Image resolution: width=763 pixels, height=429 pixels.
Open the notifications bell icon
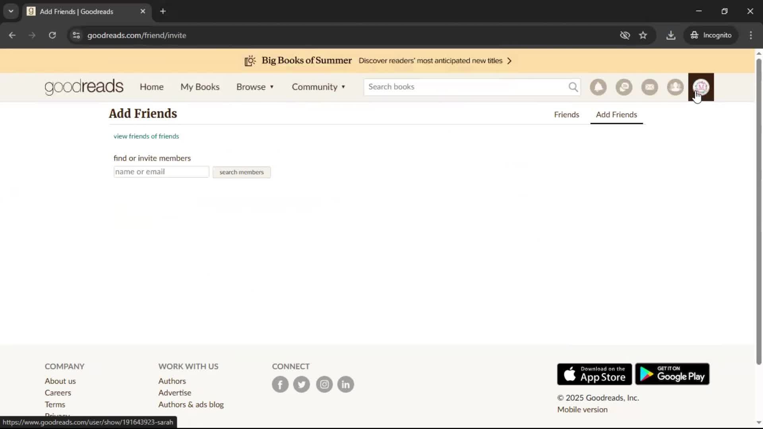(x=598, y=87)
